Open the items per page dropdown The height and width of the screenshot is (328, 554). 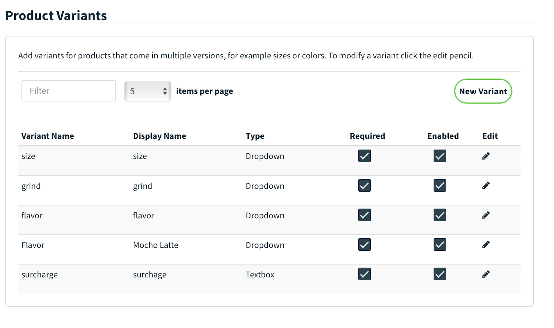pos(148,91)
